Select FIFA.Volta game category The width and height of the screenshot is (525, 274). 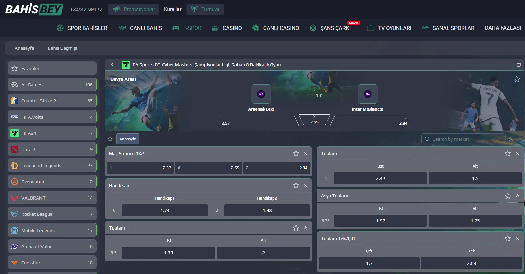(x=52, y=117)
